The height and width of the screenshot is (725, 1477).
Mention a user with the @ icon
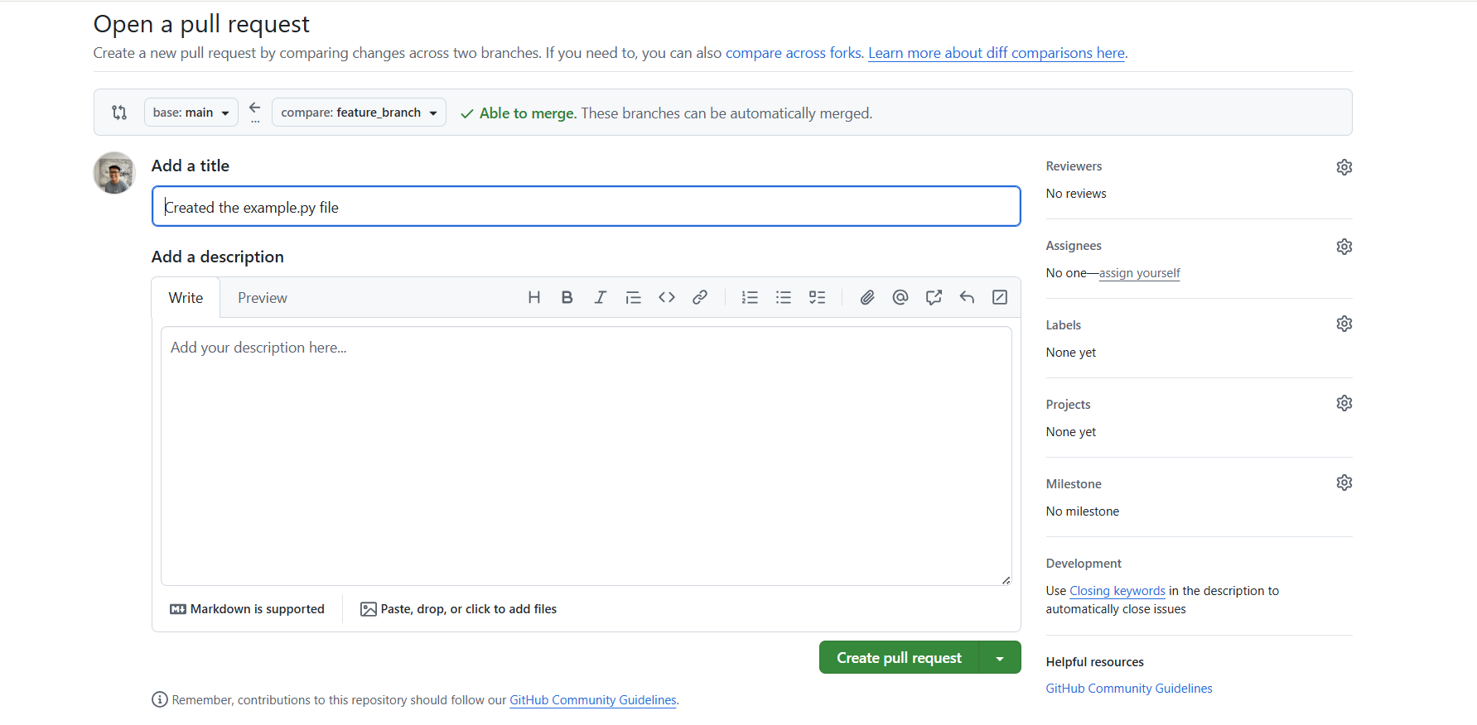[900, 298]
